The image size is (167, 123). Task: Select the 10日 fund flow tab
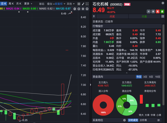(158, 77)
